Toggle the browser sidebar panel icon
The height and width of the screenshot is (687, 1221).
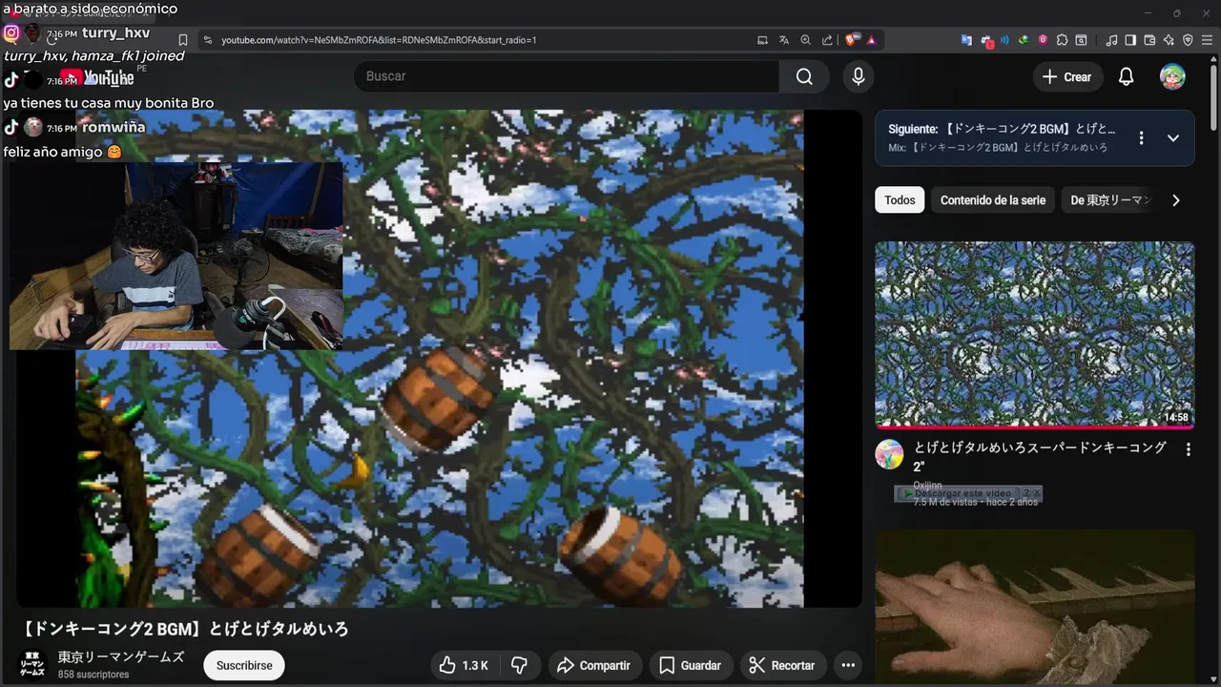click(x=1130, y=40)
